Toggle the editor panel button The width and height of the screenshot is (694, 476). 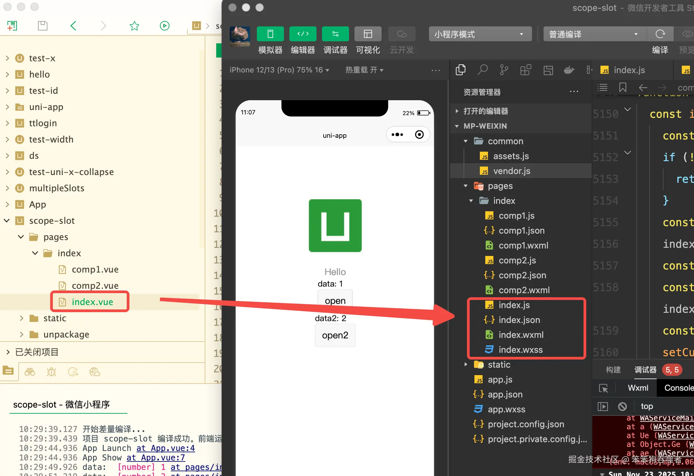pos(303,34)
